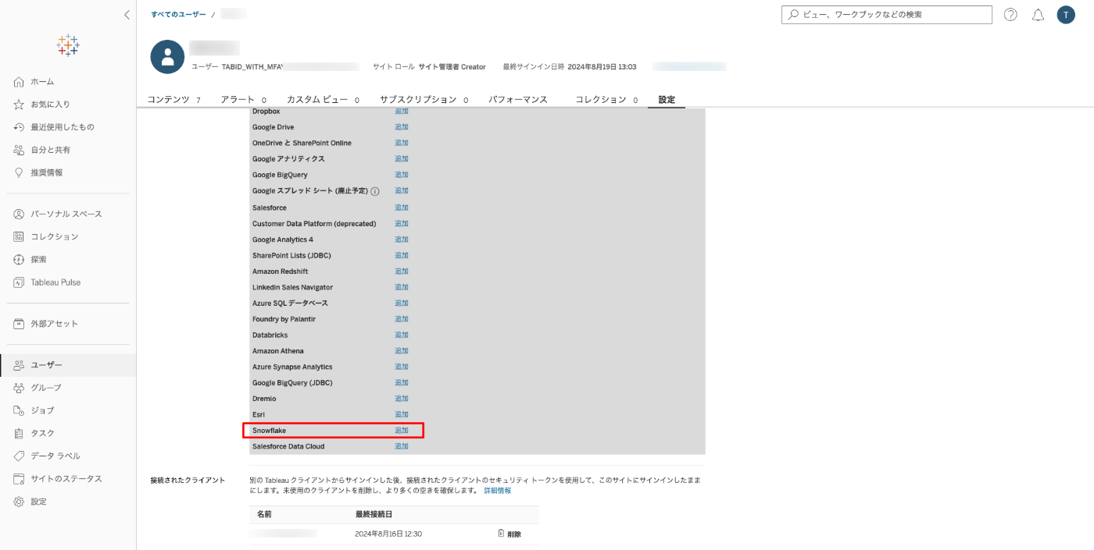Screen dimensions: 1094x550
Task: Open the 詳細情報 link
Action: (x=498, y=491)
